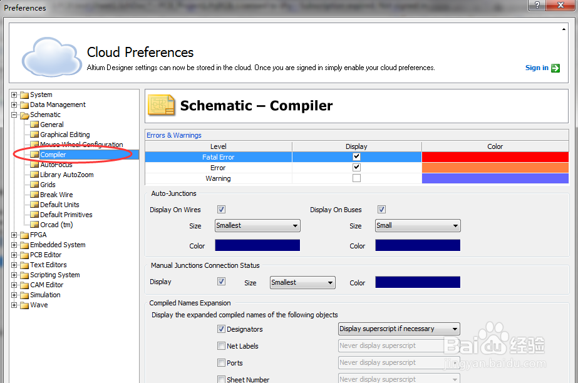
Task: Click the help question mark button
Action: click(537, 5)
